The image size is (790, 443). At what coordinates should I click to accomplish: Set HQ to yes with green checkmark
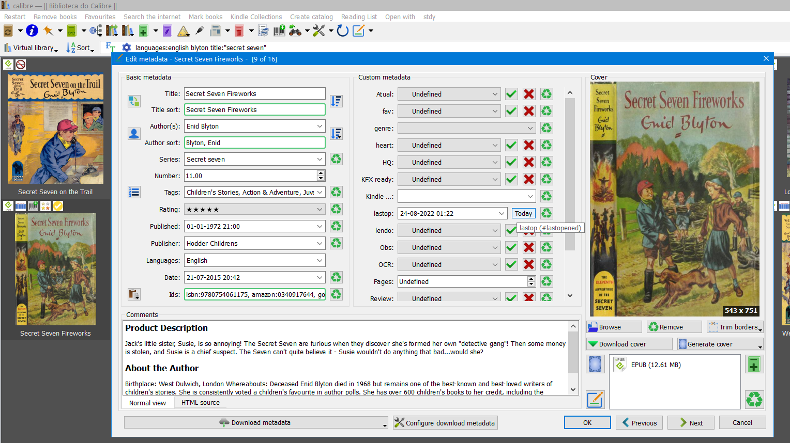click(x=511, y=162)
